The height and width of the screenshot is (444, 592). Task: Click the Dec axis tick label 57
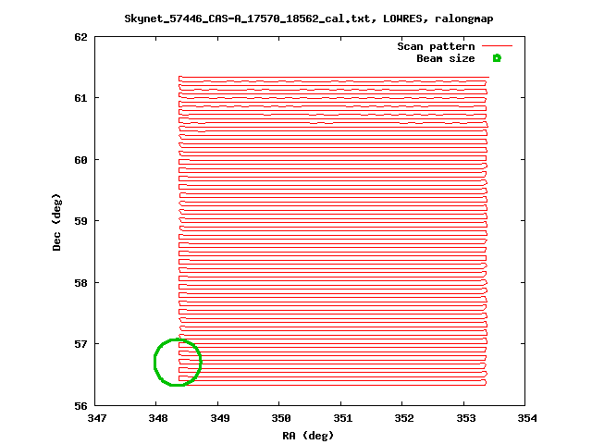tap(80, 344)
